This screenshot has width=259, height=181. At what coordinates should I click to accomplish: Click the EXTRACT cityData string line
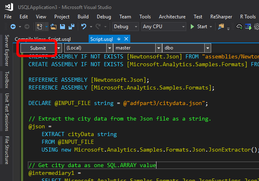79,134
